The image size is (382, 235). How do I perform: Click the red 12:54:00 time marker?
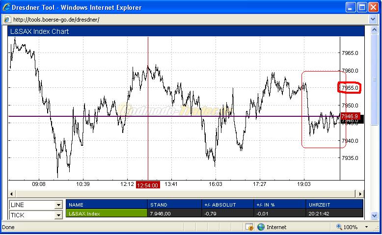[x=148, y=185]
